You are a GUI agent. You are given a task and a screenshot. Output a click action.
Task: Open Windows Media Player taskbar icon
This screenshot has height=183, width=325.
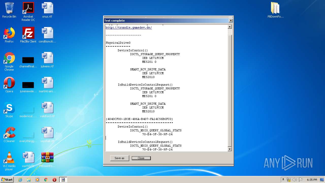coord(37,180)
